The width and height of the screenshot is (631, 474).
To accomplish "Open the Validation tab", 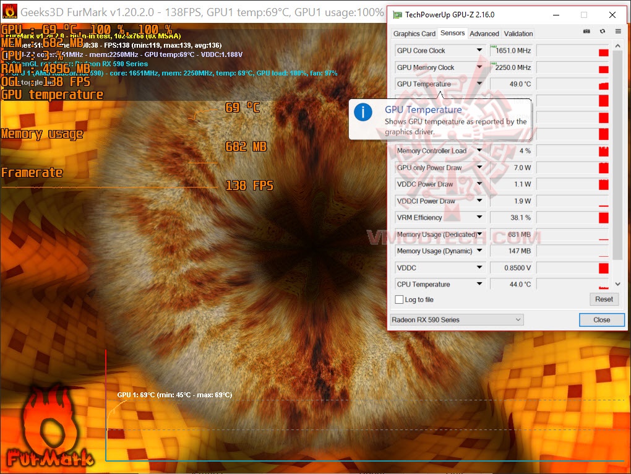I will (518, 34).
